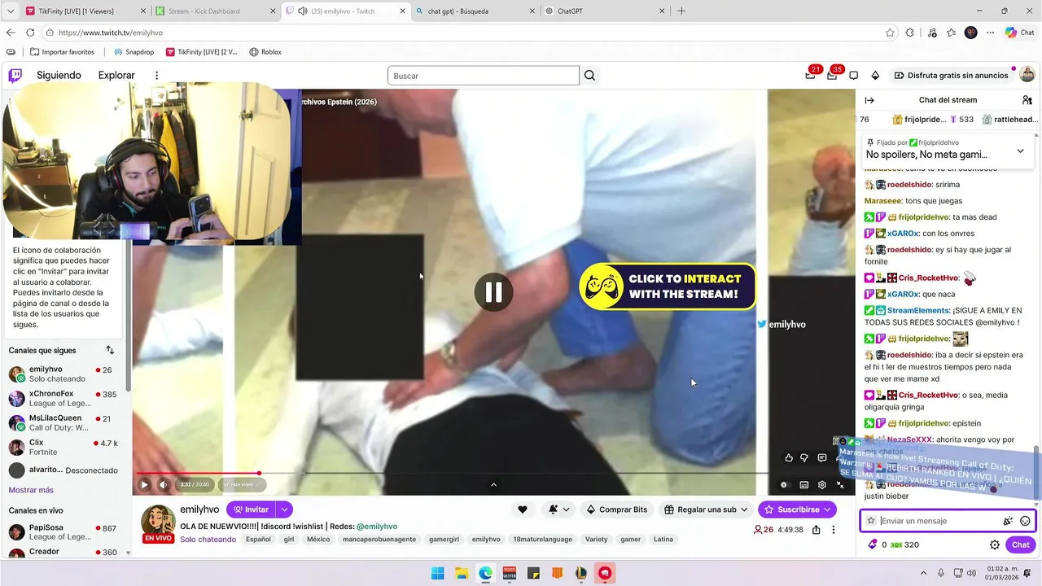Open the Invitar dropdown arrow

[x=284, y=509]
